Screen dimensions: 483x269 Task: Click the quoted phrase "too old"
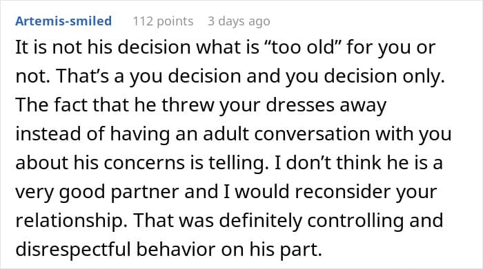point(302,47)
